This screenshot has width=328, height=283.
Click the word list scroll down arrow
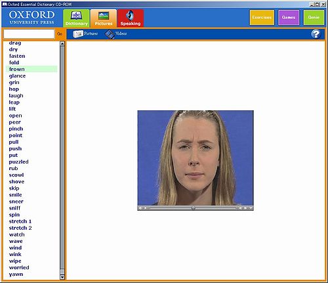(x=62, y=277)
